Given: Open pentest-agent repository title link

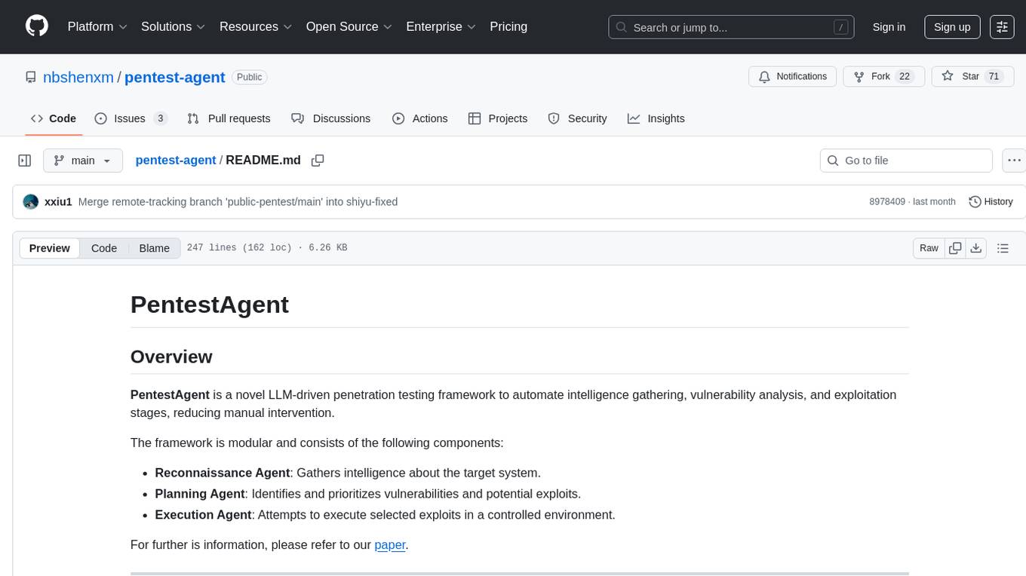Looking at the screenshot, I should 175,77.
